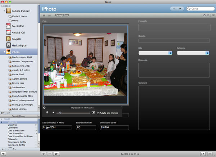Close the Impostazioni immagine panel
The height and width of the screenshot is (157, 216).
point(44,108)
